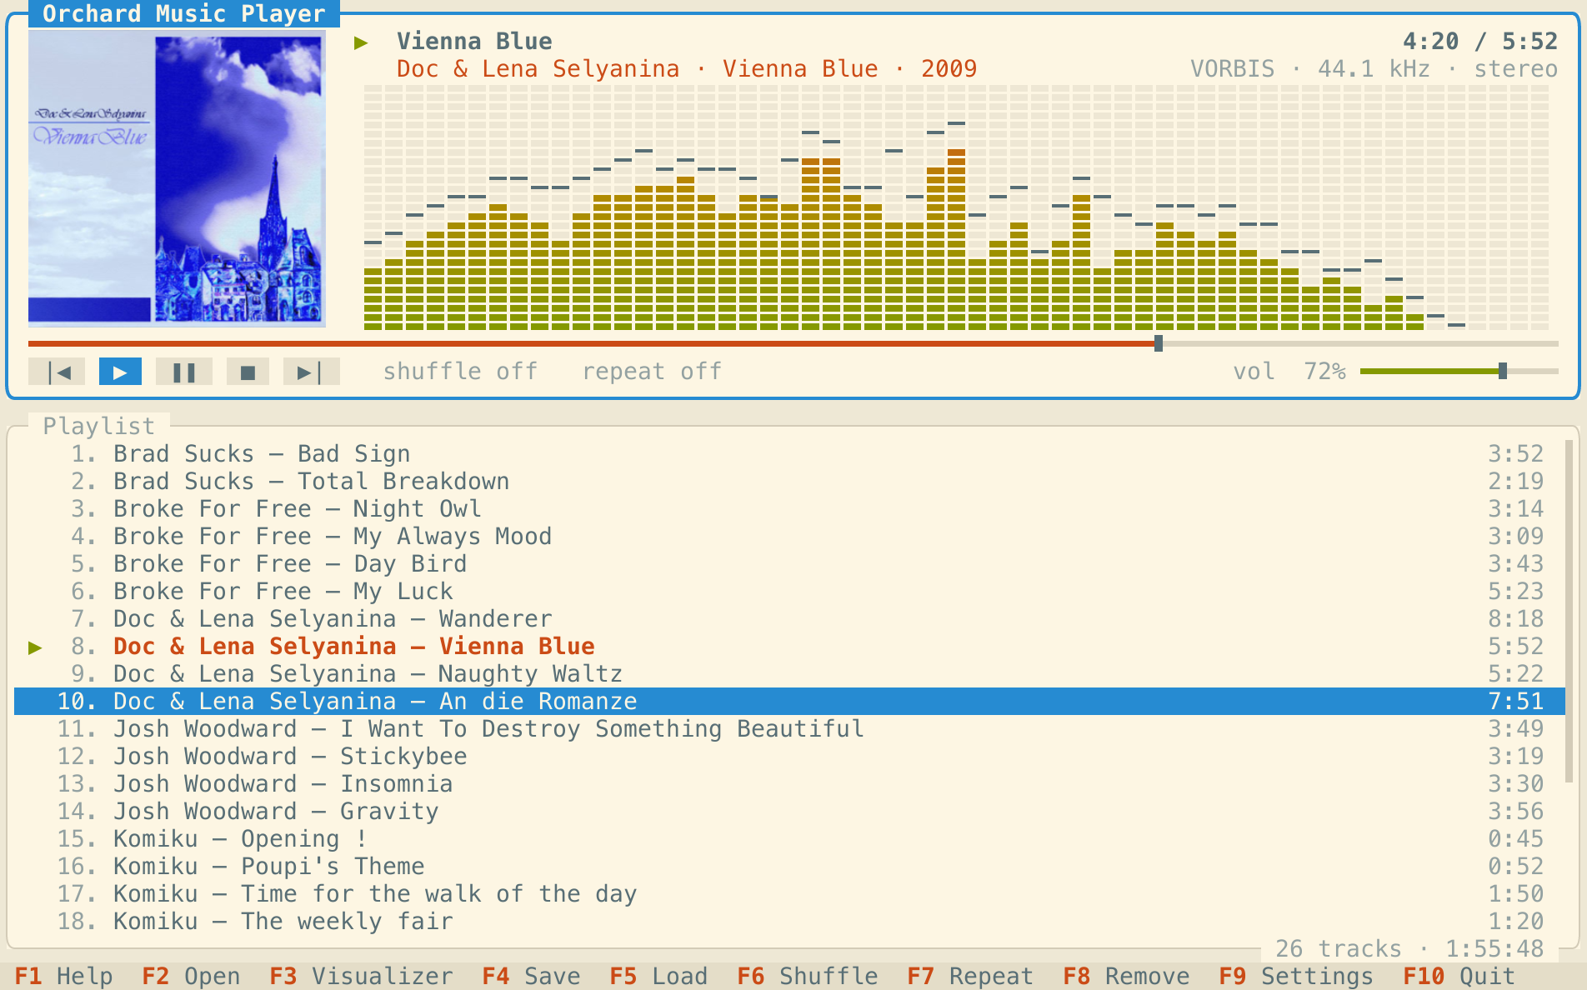This screenshot has height=990, width=1587.
Task: Select track 7 Doc & Lena Selyanina – Wanderer
Action: pos(789,619)
